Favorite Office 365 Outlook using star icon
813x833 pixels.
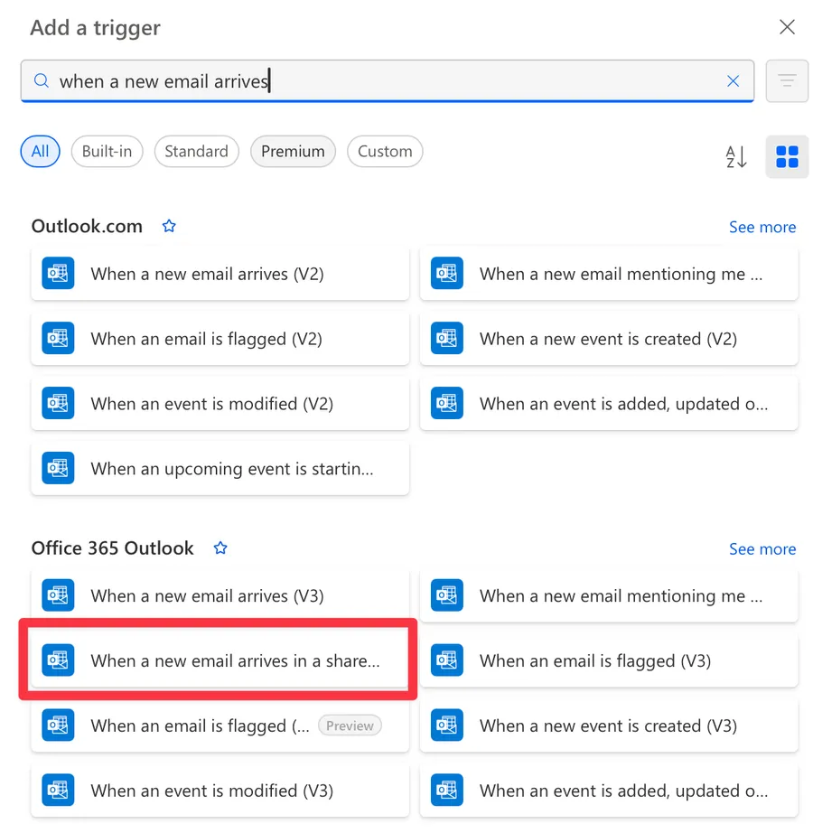[220, 548]
